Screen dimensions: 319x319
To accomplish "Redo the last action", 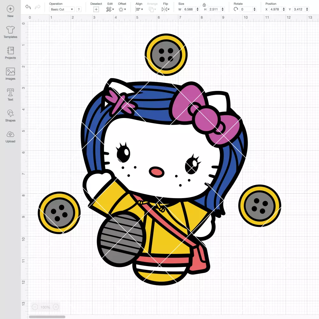I will (38, 7).
